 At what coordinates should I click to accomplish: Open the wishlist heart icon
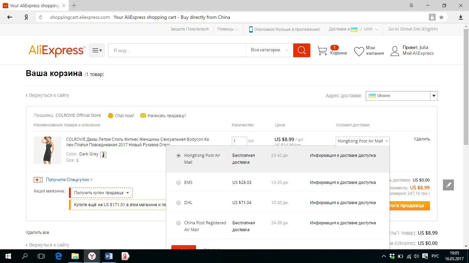359,51
